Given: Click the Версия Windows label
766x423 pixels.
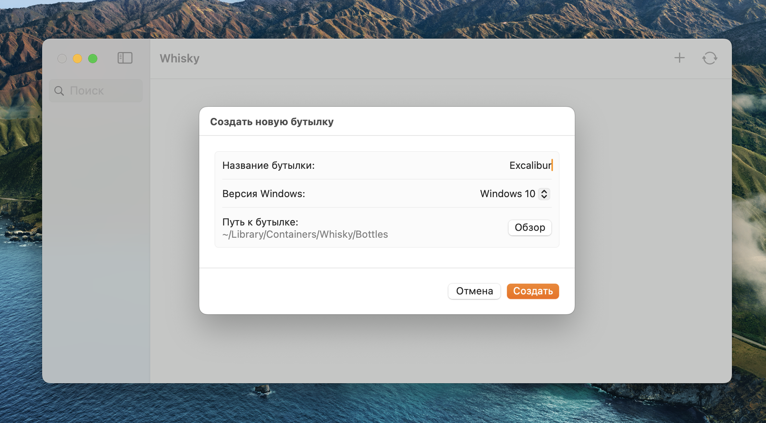Looking at the screenshot, I should 264,194.
